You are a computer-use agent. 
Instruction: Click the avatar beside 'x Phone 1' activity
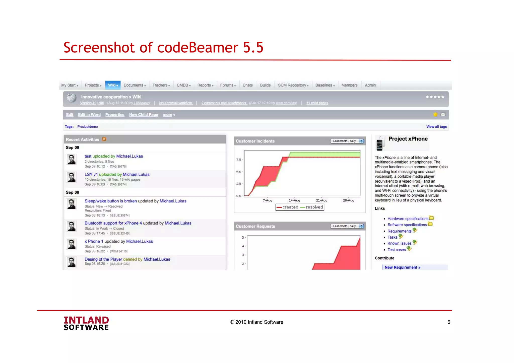[x=72, y=244]
